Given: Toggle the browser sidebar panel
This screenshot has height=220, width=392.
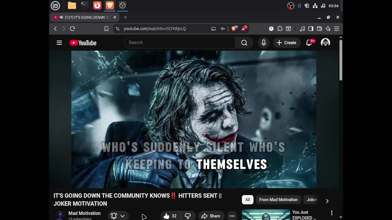Looking at the screenshot, I should 311,29.
